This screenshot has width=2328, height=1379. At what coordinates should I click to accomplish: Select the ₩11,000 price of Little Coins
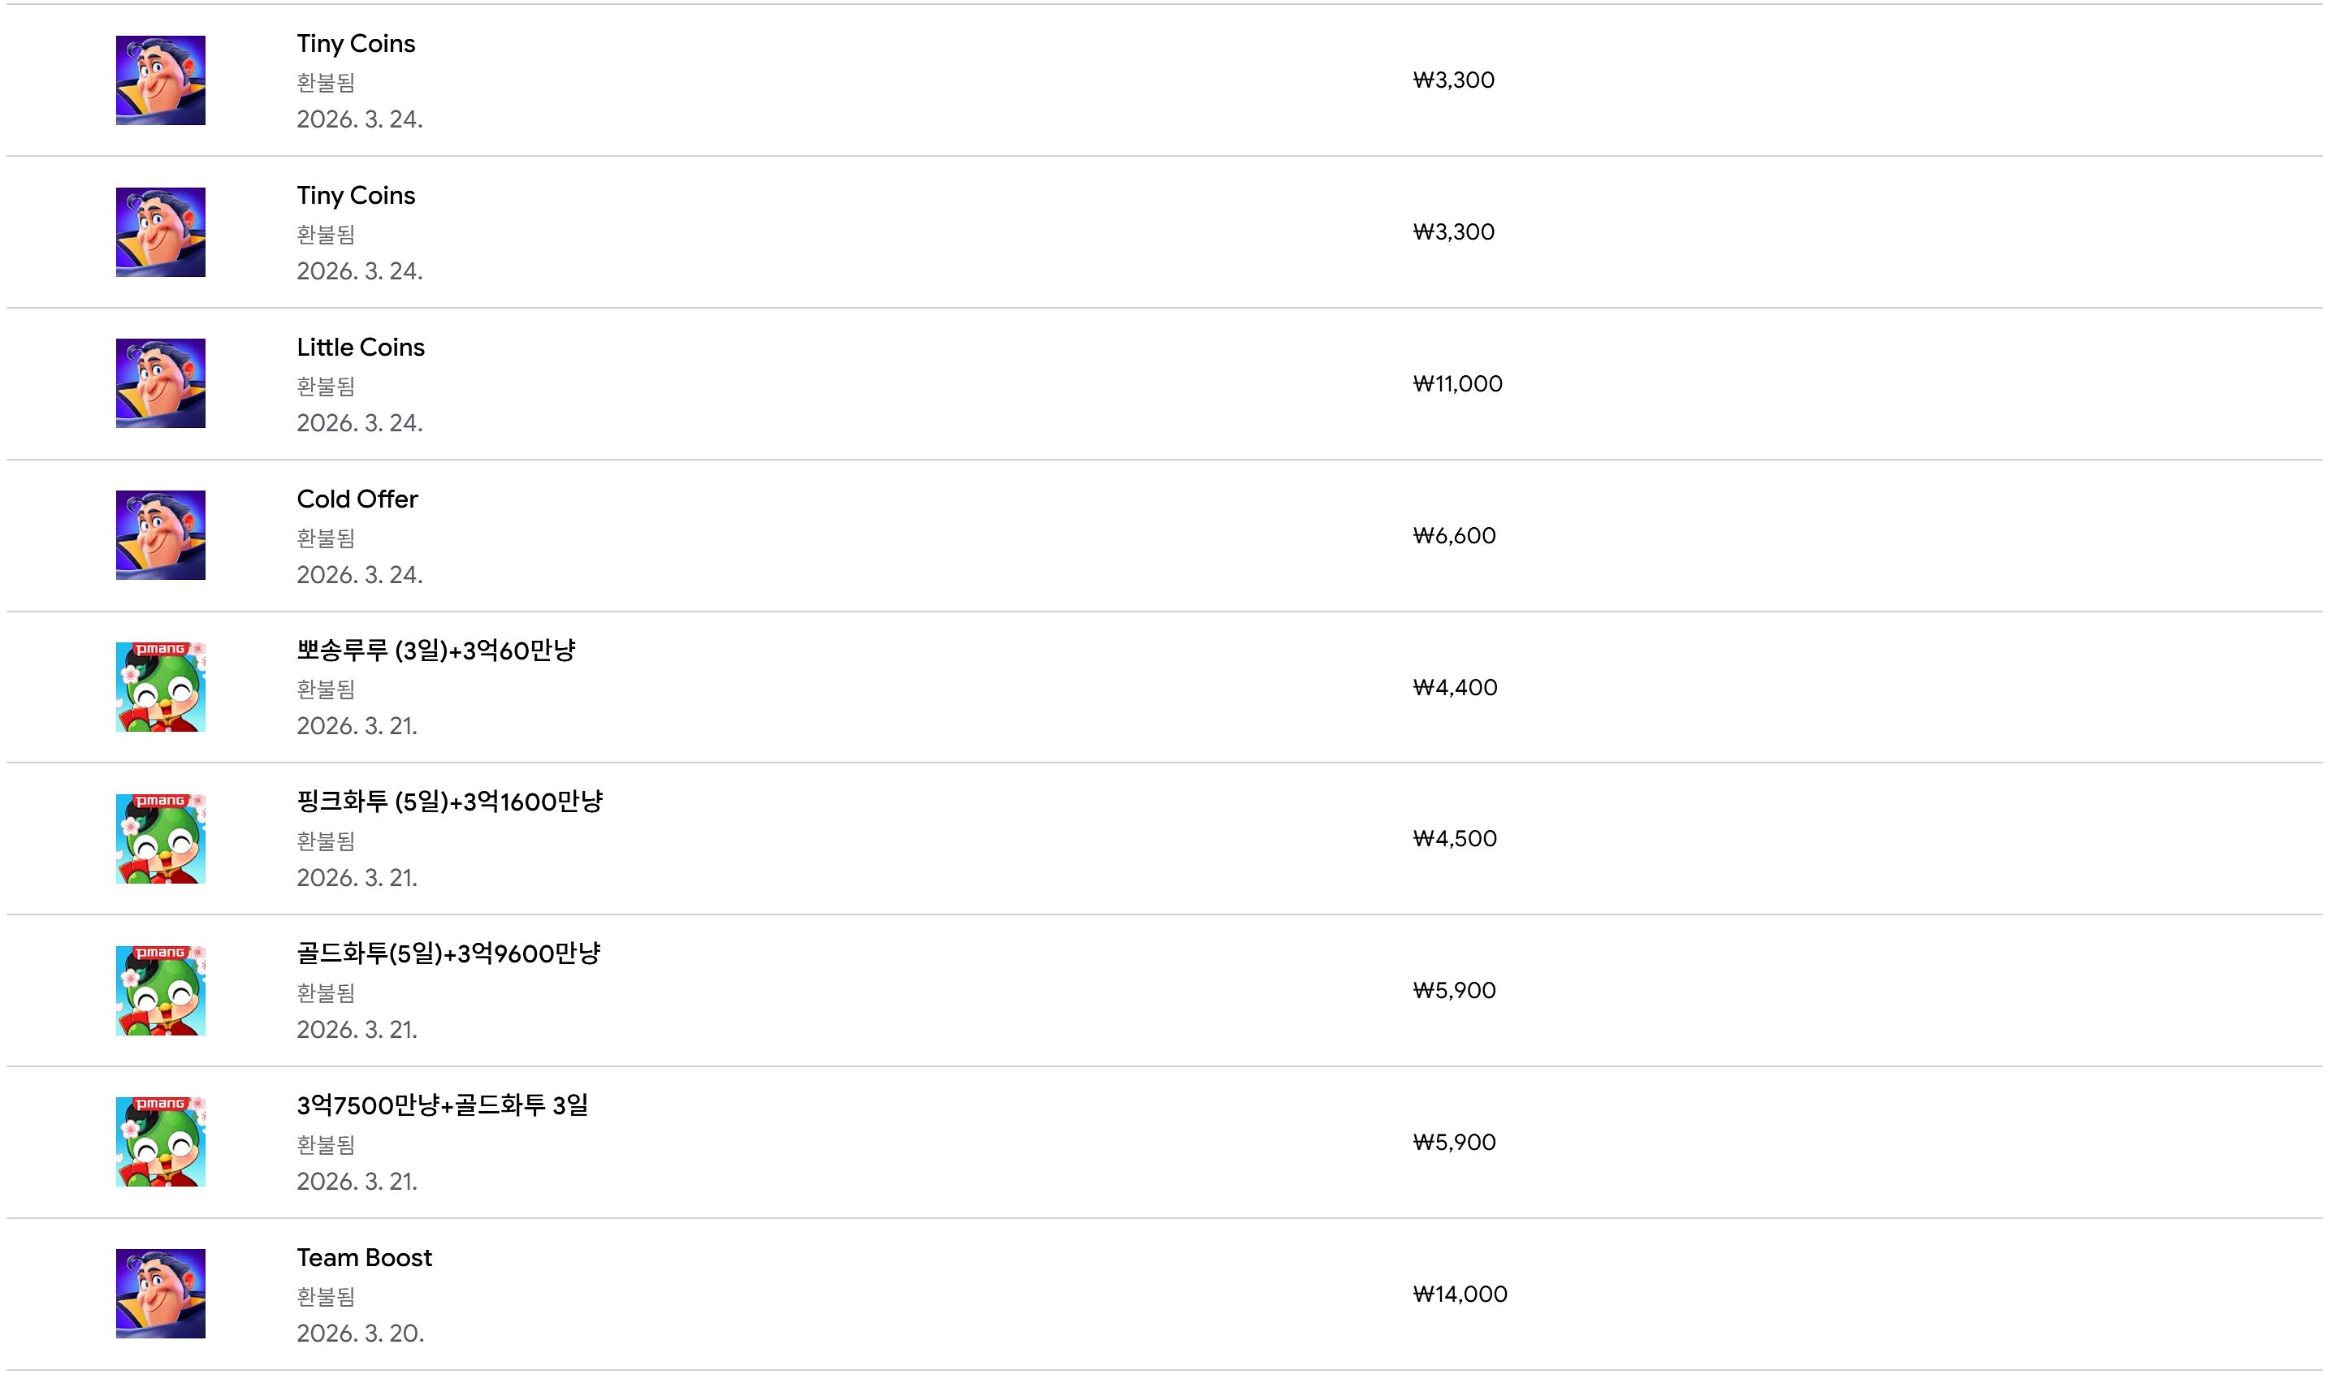(1457, 384)
